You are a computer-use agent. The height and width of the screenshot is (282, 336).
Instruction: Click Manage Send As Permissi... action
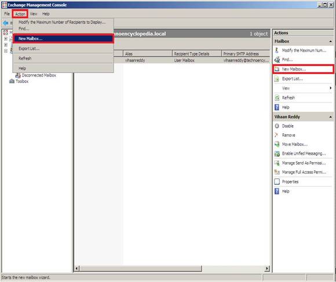(304, 163)
